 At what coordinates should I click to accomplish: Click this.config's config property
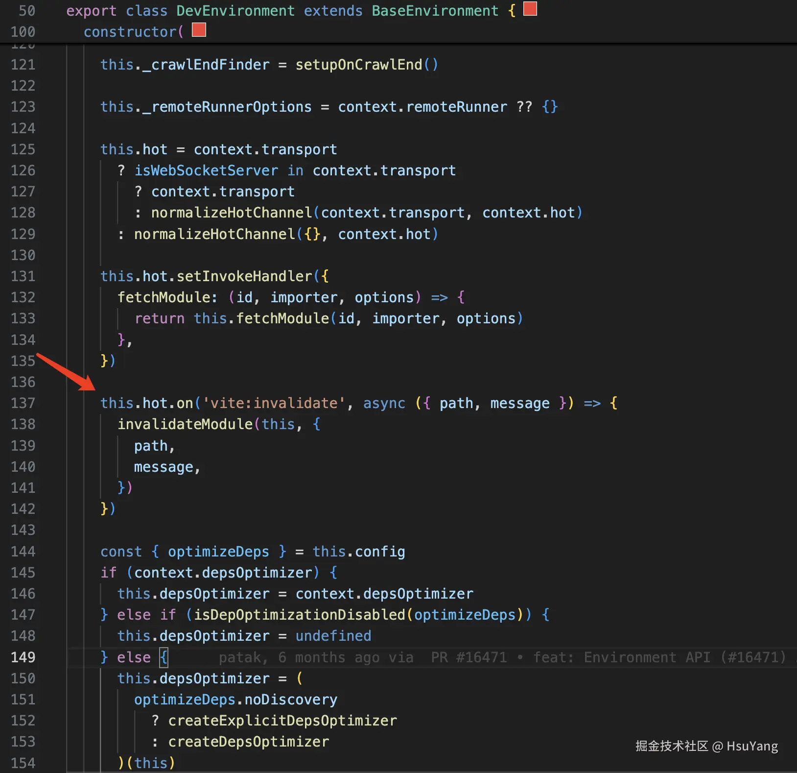[380, 552]
